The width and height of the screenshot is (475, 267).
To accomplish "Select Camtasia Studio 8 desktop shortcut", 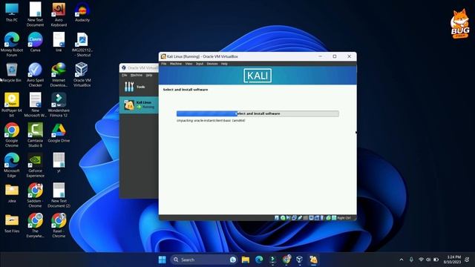I will coord(35,135).
